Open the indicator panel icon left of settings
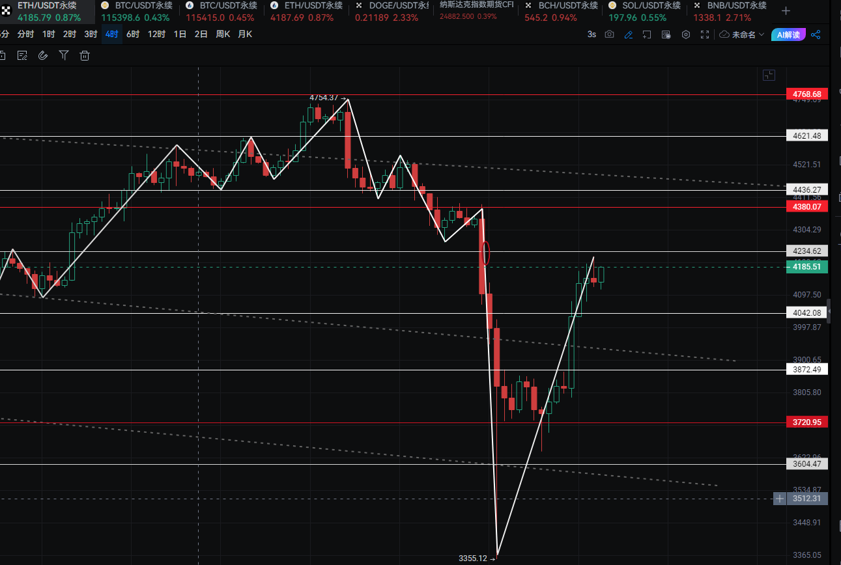Screen dimensions: 841x565 pos(666,34)
